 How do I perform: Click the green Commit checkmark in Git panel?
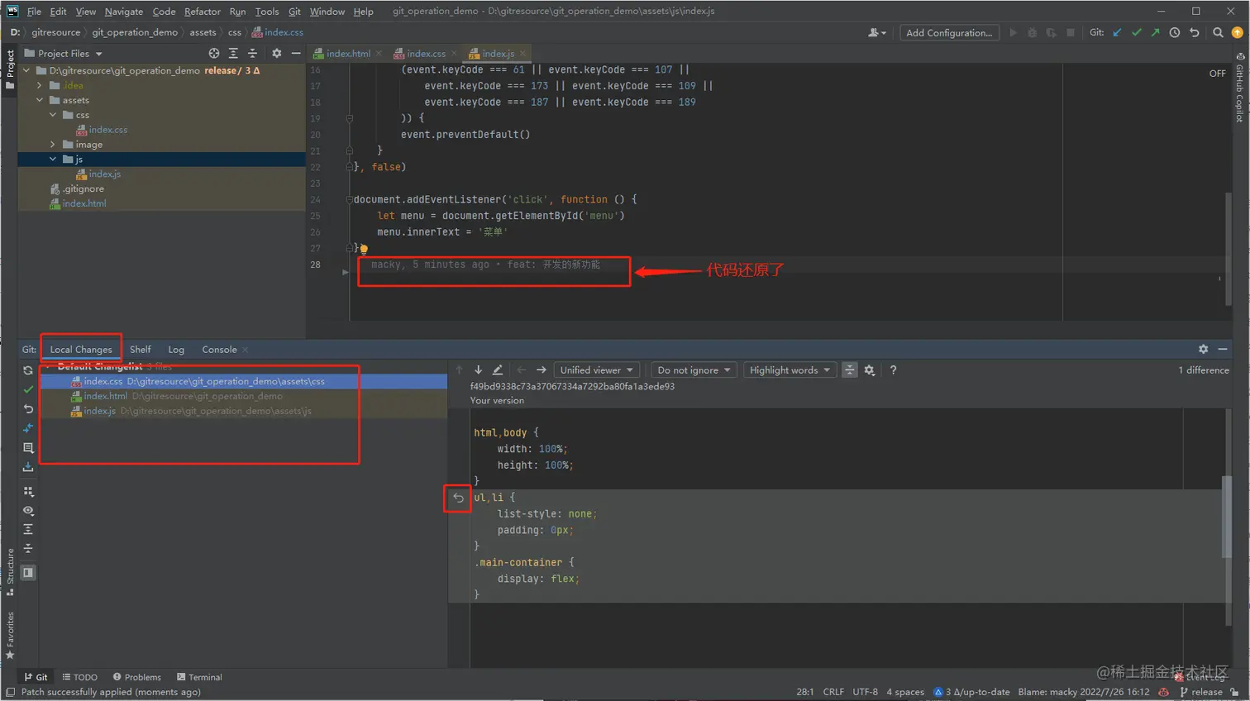[x=28, y=389]
